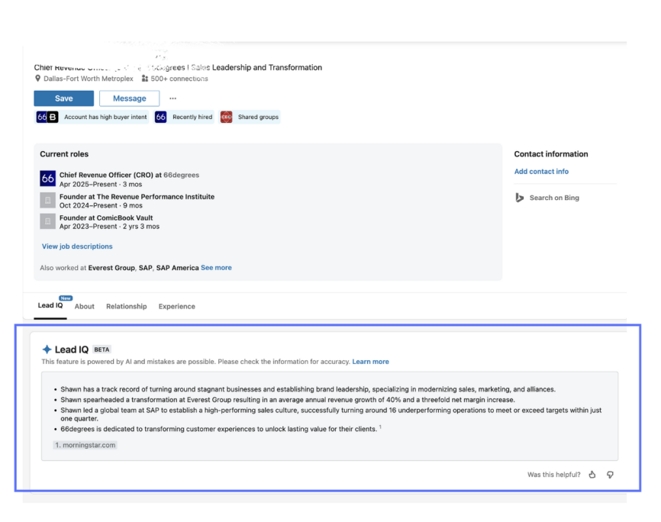Click the Current roles heading
The image size is (661, 522).
(x=64, y=154)
